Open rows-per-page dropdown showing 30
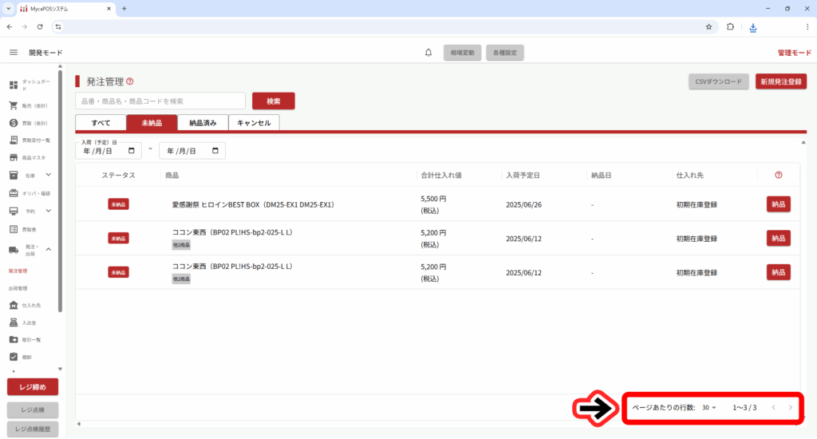Image resolution: width=817 pixels, height=439 pixels. [709, 408]
